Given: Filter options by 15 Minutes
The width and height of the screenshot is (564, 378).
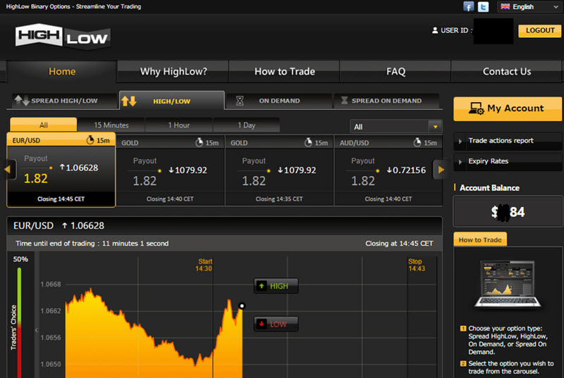Looking at the screenshot, I should tap(111, 125).
